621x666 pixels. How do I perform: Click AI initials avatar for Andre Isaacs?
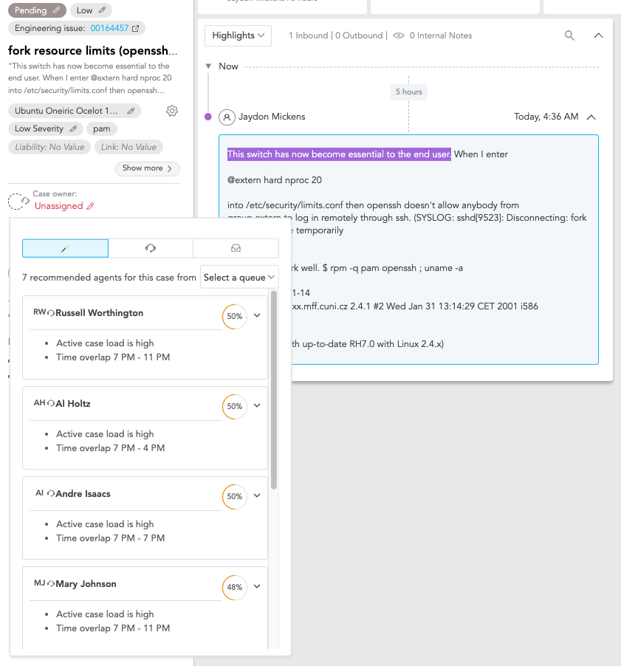pos(39,492)
